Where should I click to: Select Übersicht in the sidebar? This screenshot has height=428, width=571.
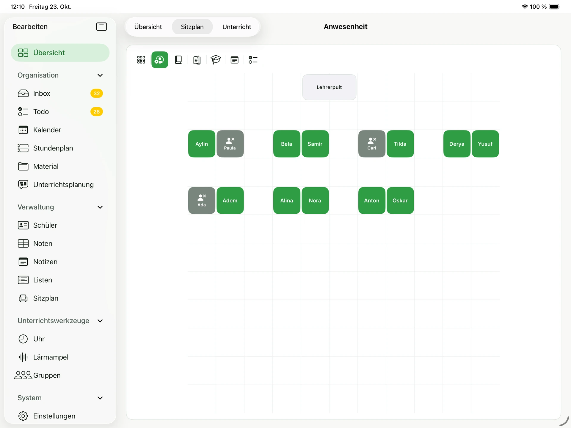click(x=60, y=53)
